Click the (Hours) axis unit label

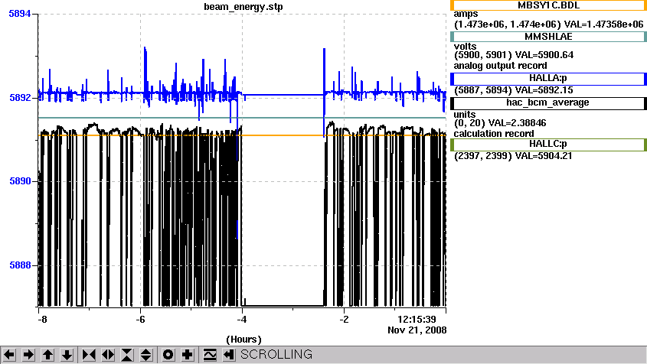click(243, 340)
